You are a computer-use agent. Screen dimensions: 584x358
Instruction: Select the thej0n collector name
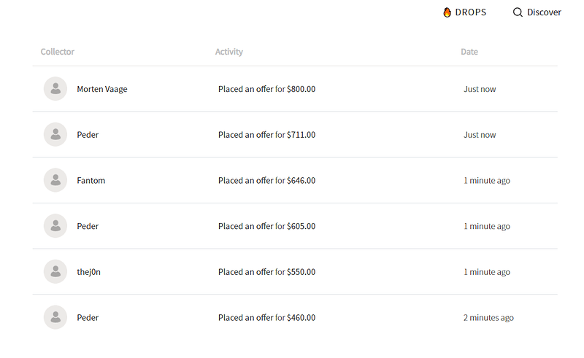click(91, 272)
